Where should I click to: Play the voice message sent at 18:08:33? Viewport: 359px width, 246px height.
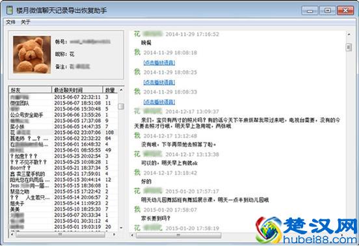point(159,102)
